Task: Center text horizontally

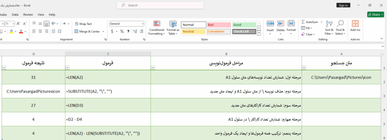Action: tap(40, 31)
